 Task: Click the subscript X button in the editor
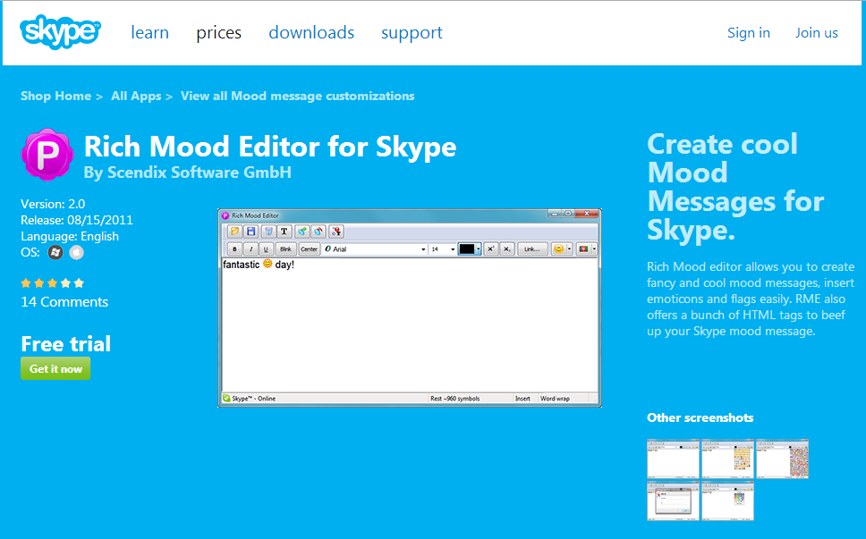506,249
